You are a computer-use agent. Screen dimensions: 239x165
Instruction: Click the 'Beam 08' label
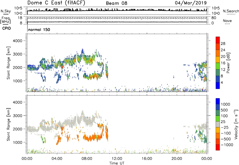point(117,3)
